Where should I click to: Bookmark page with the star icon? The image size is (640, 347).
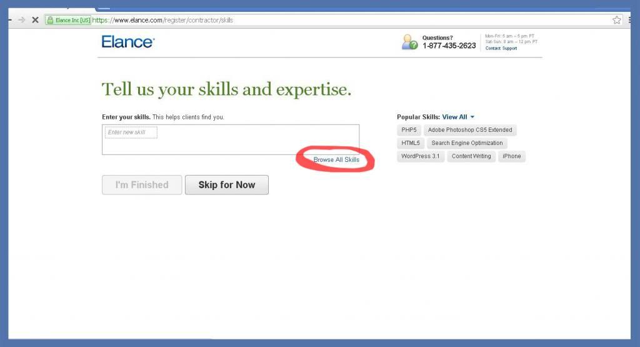click(617, 20)
